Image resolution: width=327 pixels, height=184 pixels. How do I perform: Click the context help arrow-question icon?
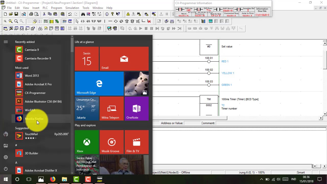118,14
